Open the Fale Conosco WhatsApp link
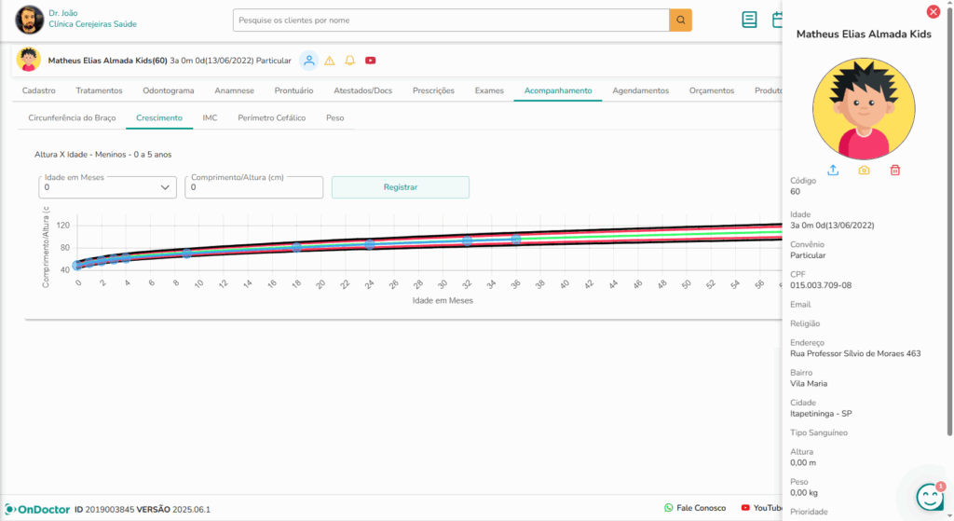954x521 pixels. coord(695,508)
